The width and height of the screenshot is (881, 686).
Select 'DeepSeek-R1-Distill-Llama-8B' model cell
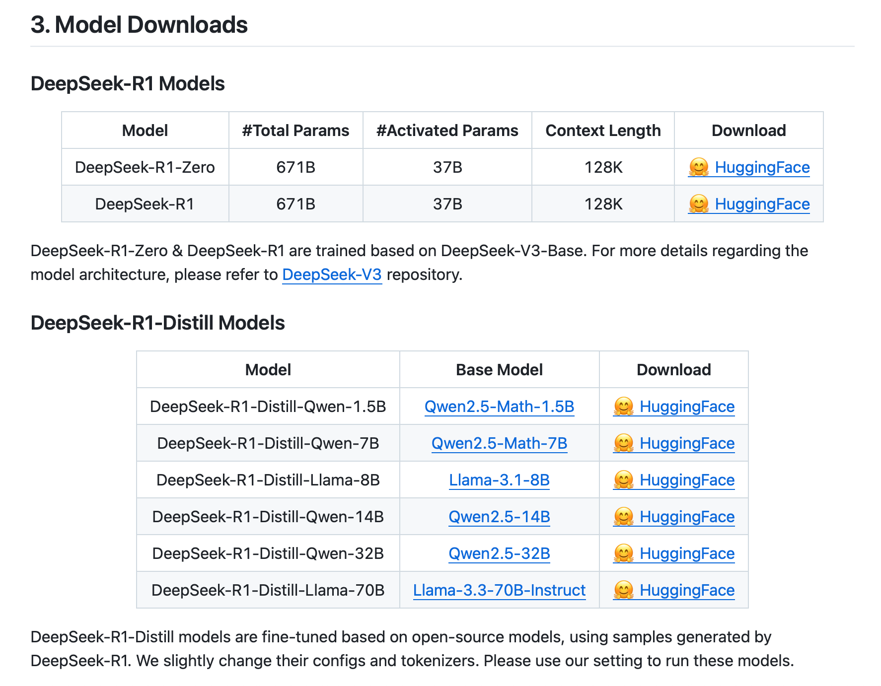pos(268,480)
